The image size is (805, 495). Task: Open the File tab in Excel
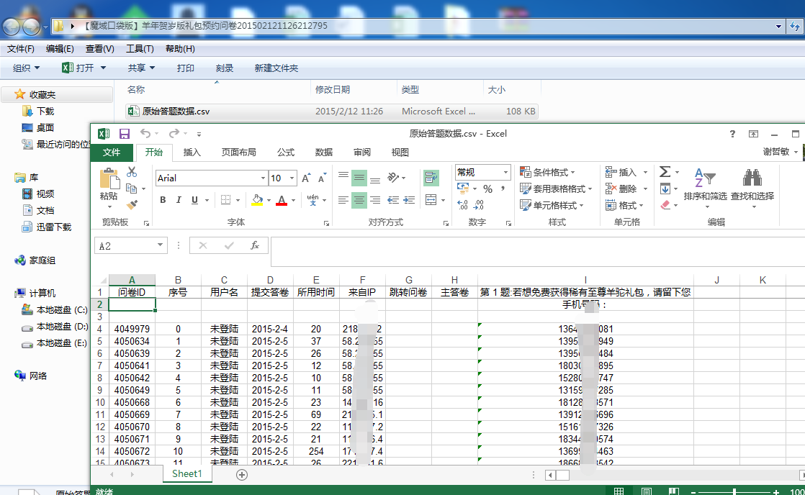(112, 153)
